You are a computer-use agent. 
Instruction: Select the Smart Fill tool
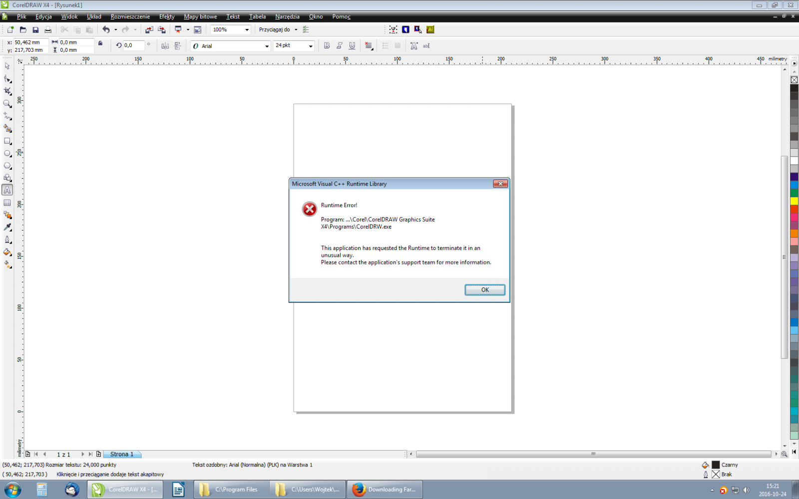click(x=7, y=129)
